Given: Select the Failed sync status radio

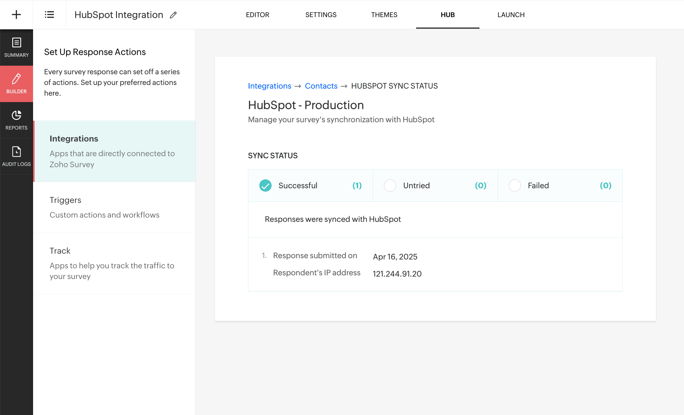Looking at the screenshot, I should [x=515, y=185].
